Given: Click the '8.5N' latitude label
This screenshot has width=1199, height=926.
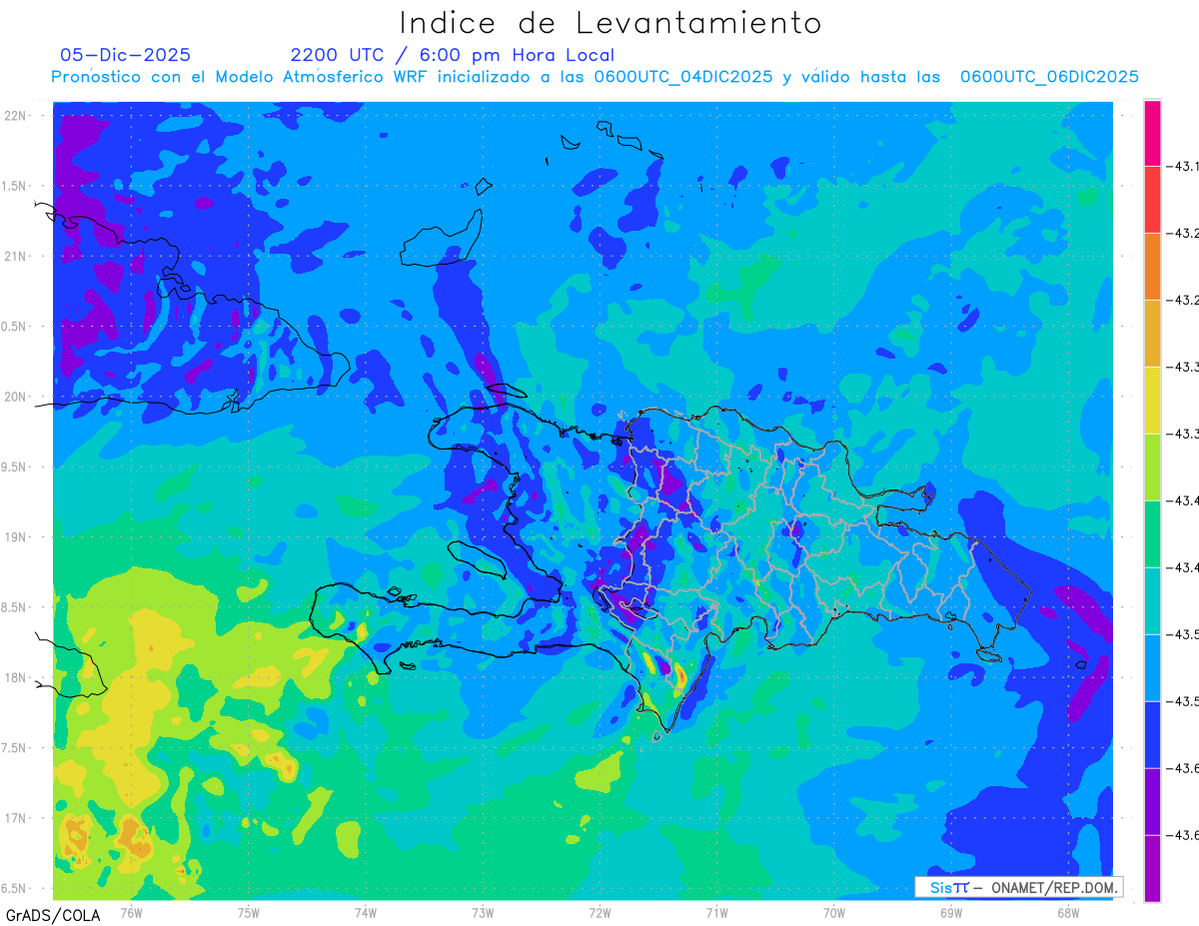Looking at the screenshot, I should point(15,607).
